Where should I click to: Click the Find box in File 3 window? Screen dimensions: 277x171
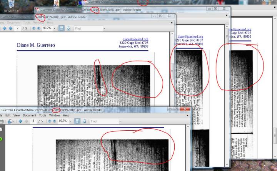click(104, 121)
